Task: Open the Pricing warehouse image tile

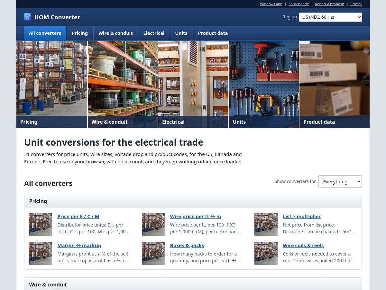Action: tap(52, 84)
